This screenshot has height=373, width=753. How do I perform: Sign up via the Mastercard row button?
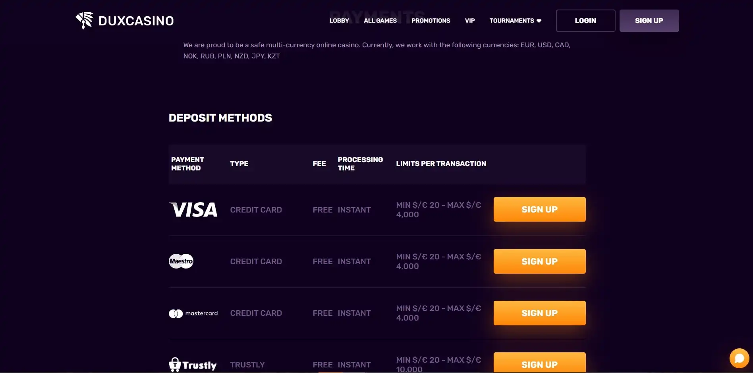click(539, 313)
